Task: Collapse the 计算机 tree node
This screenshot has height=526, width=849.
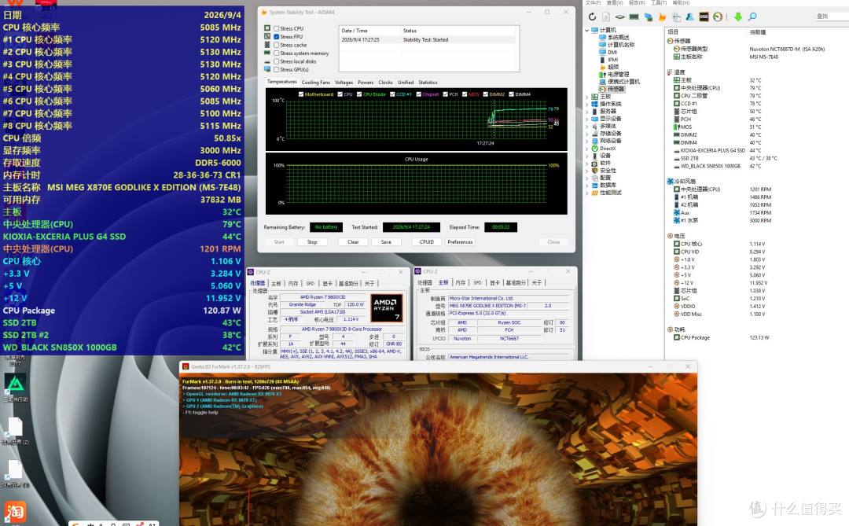Action: coord(587,31)
